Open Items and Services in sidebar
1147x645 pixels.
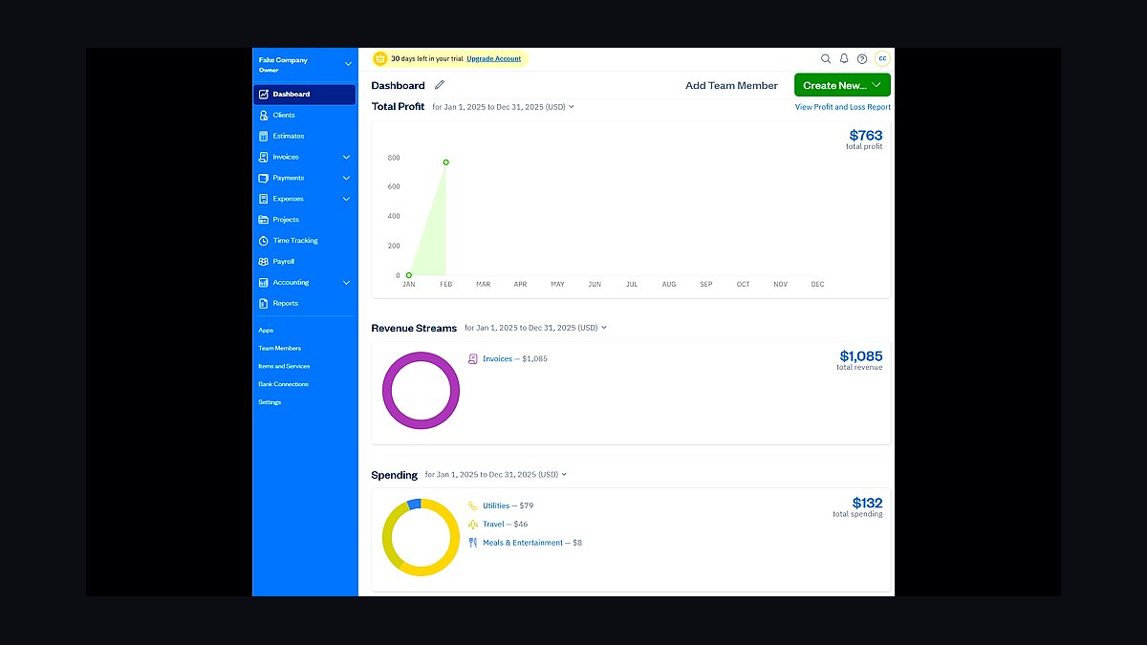pos(284,366)
